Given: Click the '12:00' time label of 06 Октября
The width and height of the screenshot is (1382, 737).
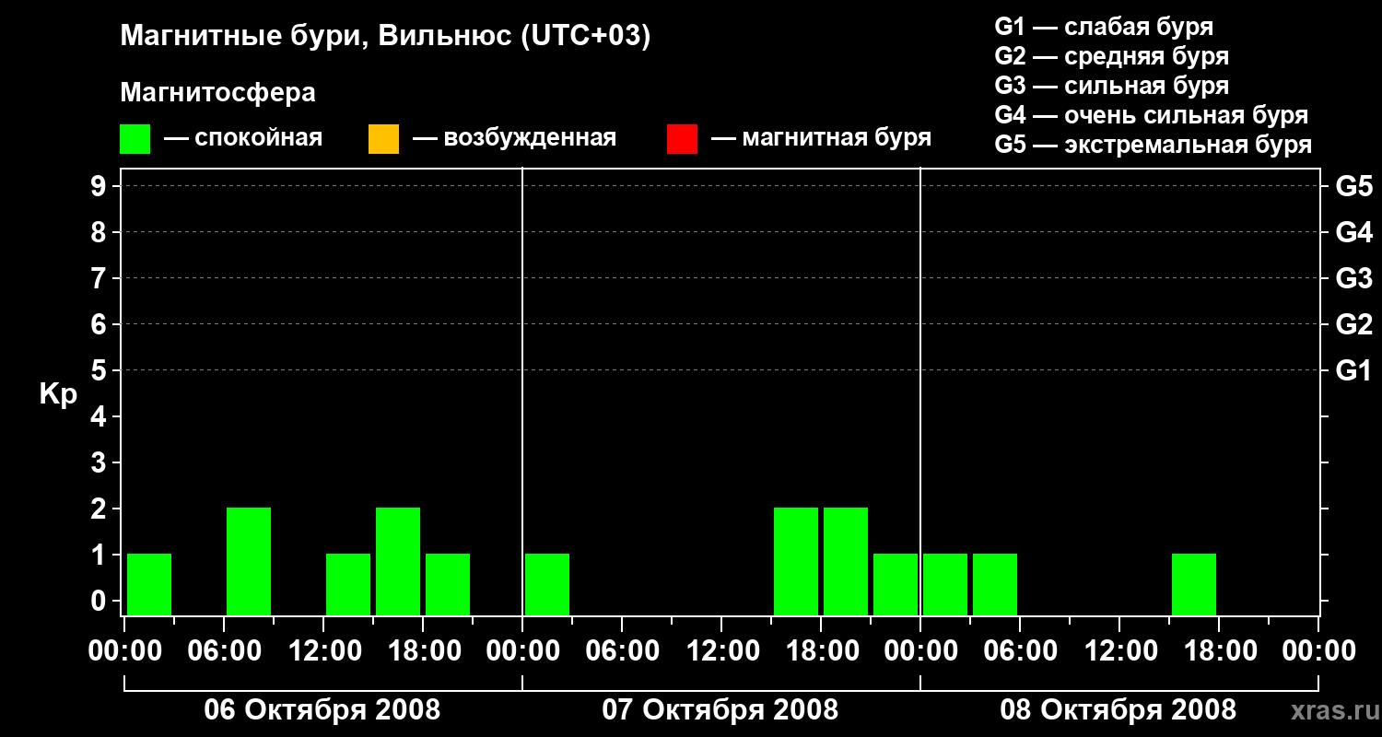Looking at the screenshot, I should point(323,651).
